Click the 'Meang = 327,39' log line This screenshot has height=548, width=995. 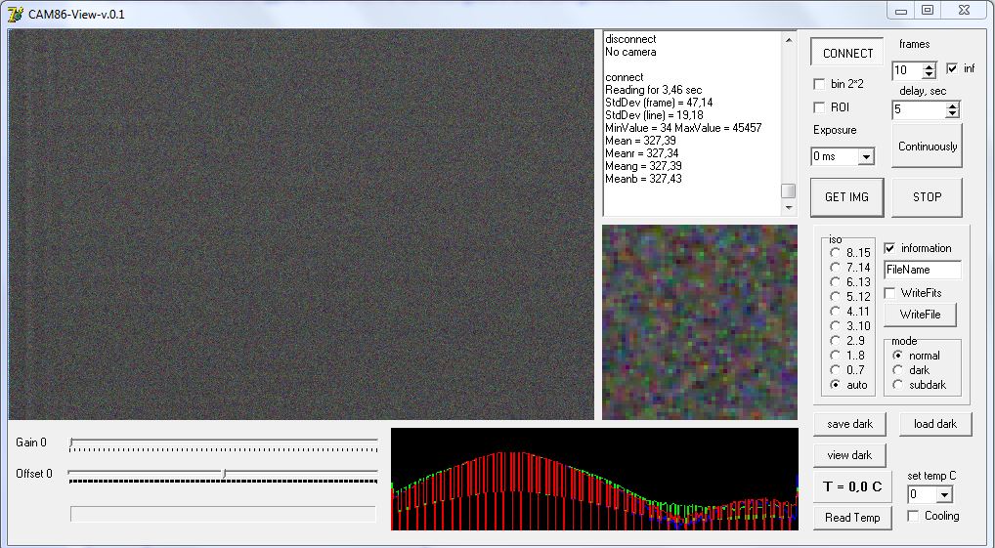pos(643,166)
